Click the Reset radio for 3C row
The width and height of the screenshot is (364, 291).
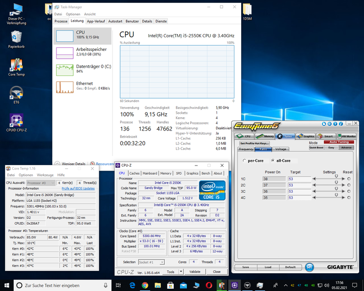349,191
